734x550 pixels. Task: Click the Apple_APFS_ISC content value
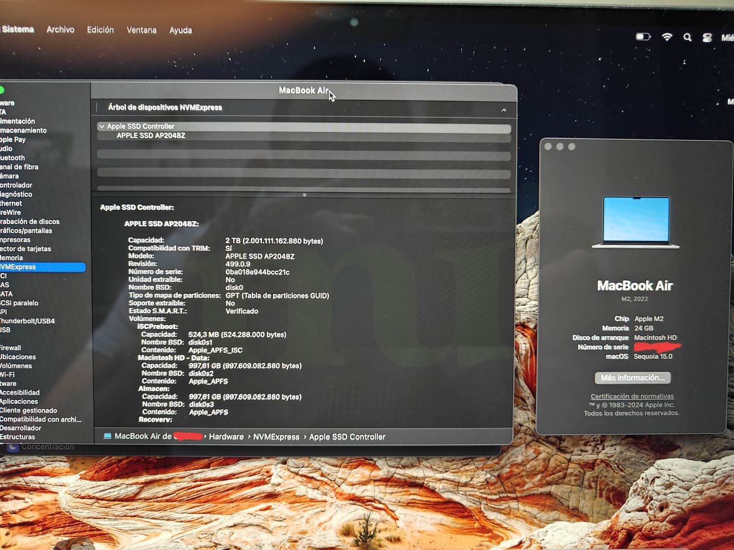215,350
